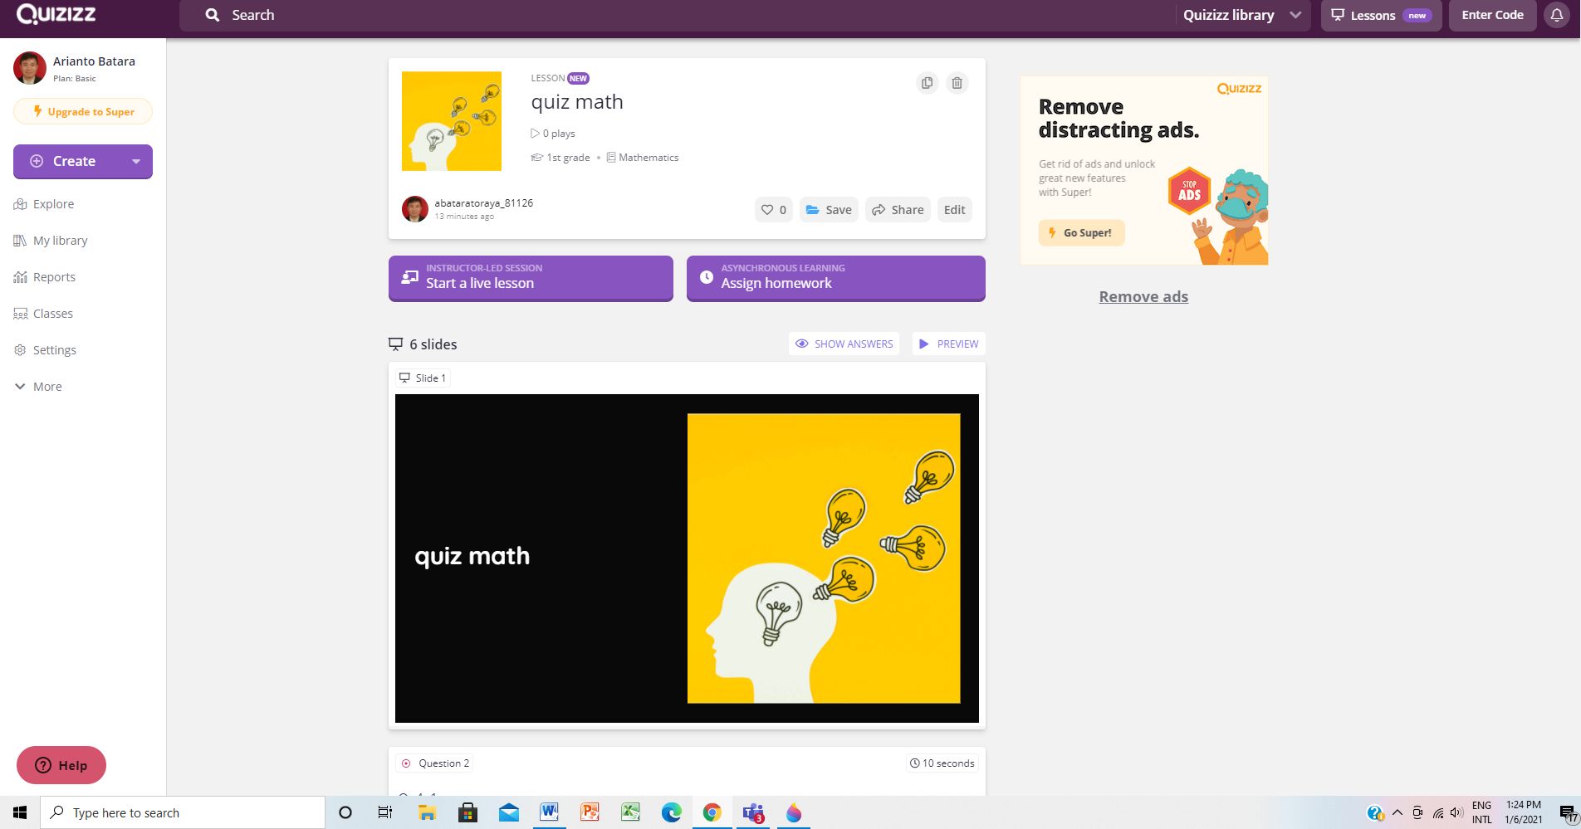The image size is (1581, 829).
Task: Open Microsoft Teams from the taskbar
Action: (x=753, y=812)
